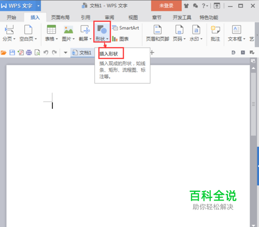Click the first icon right of tab bar
This screenshot has width=259, height=227.
click(x=234, y=52)
